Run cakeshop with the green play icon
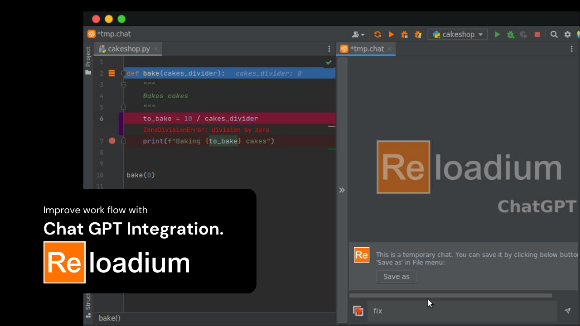The image size is (580, 326). [497, 34]
